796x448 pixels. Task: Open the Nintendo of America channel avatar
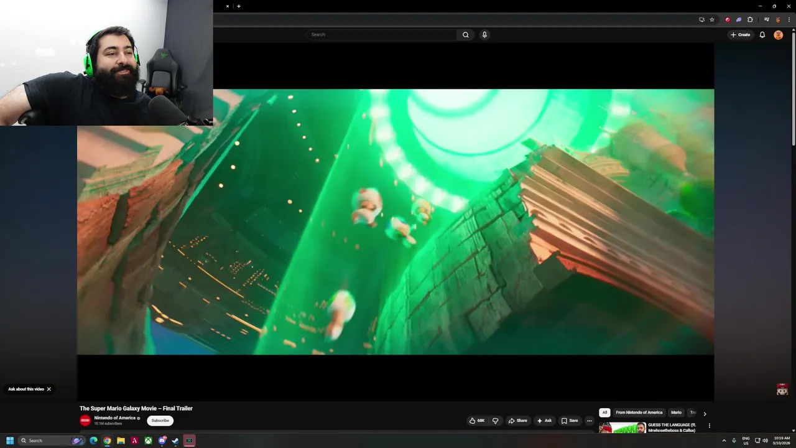pyautogui.click(x=85, y=421)
